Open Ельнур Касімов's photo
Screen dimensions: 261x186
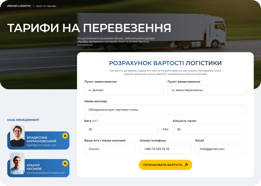click(17, 163)
